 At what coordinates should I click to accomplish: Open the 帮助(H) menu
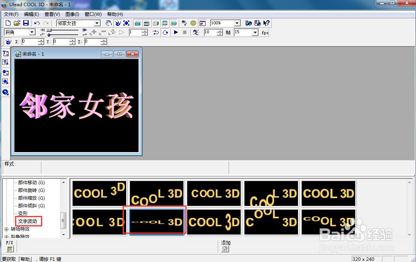(x=115, y=14)
